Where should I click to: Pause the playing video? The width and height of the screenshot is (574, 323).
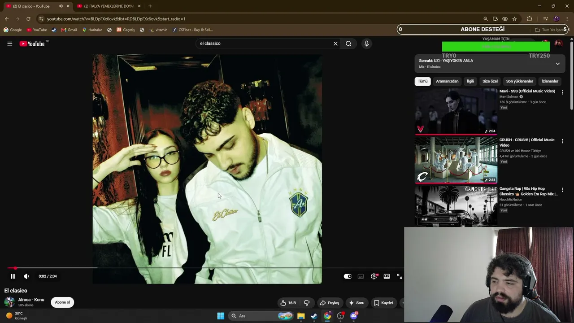[x=13, y=276]
